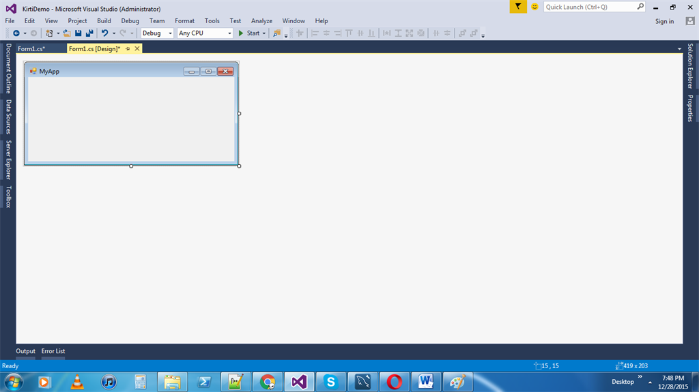Open the Start button dropdown arrow
Image resolution: width=699 pixels, height=392 pixels.
pyautogui.click(x=264, y=33)
